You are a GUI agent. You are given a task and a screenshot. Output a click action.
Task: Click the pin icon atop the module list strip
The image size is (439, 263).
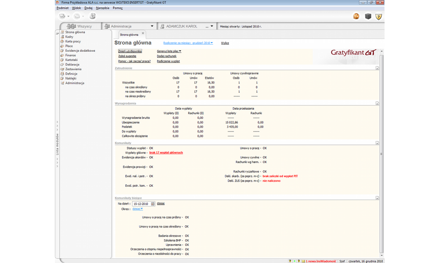pos(58,33)
